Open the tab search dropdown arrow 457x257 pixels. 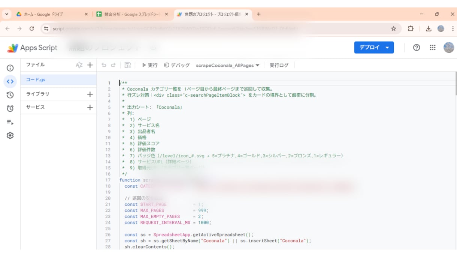point(7,14)
